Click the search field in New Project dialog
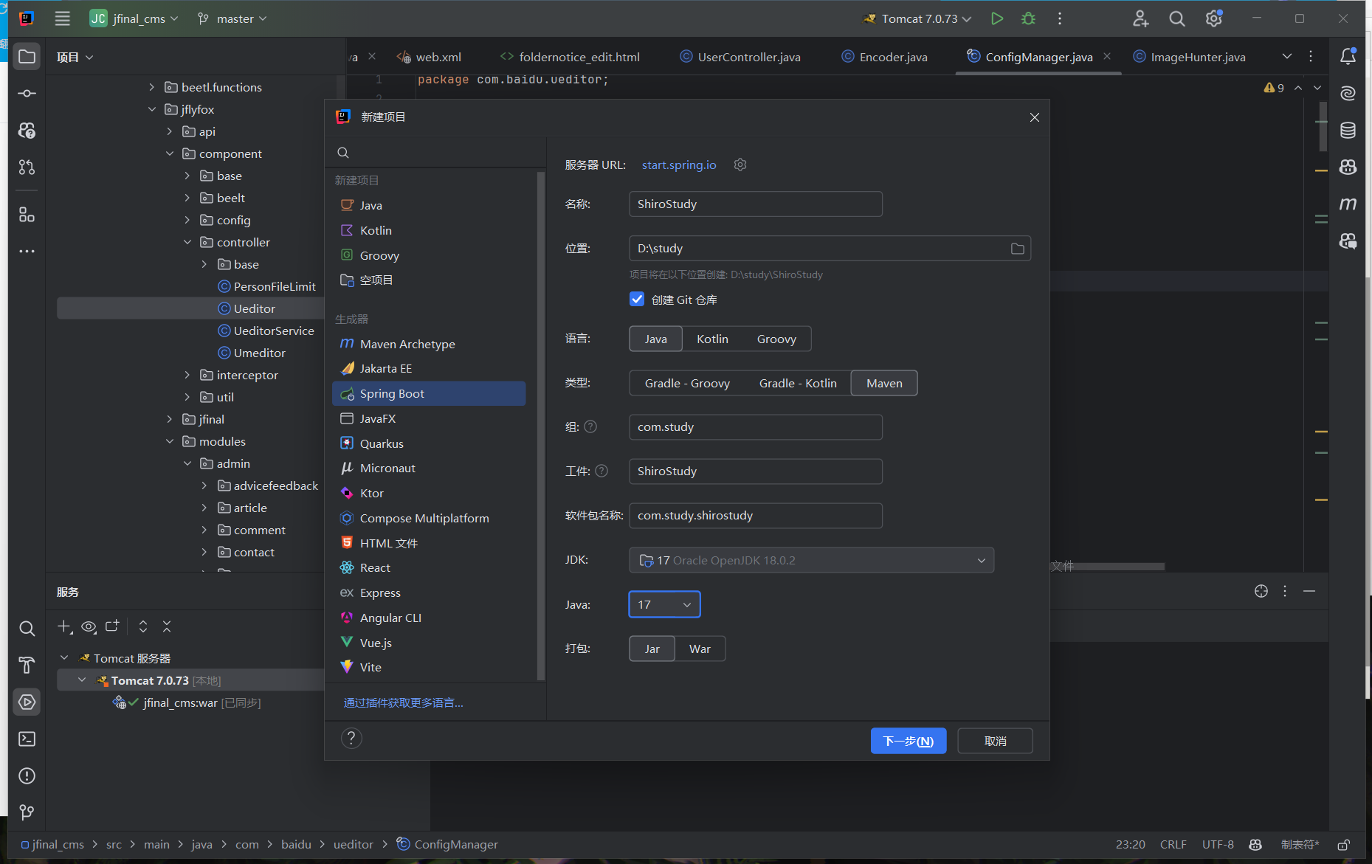 (x=435, y=153)
